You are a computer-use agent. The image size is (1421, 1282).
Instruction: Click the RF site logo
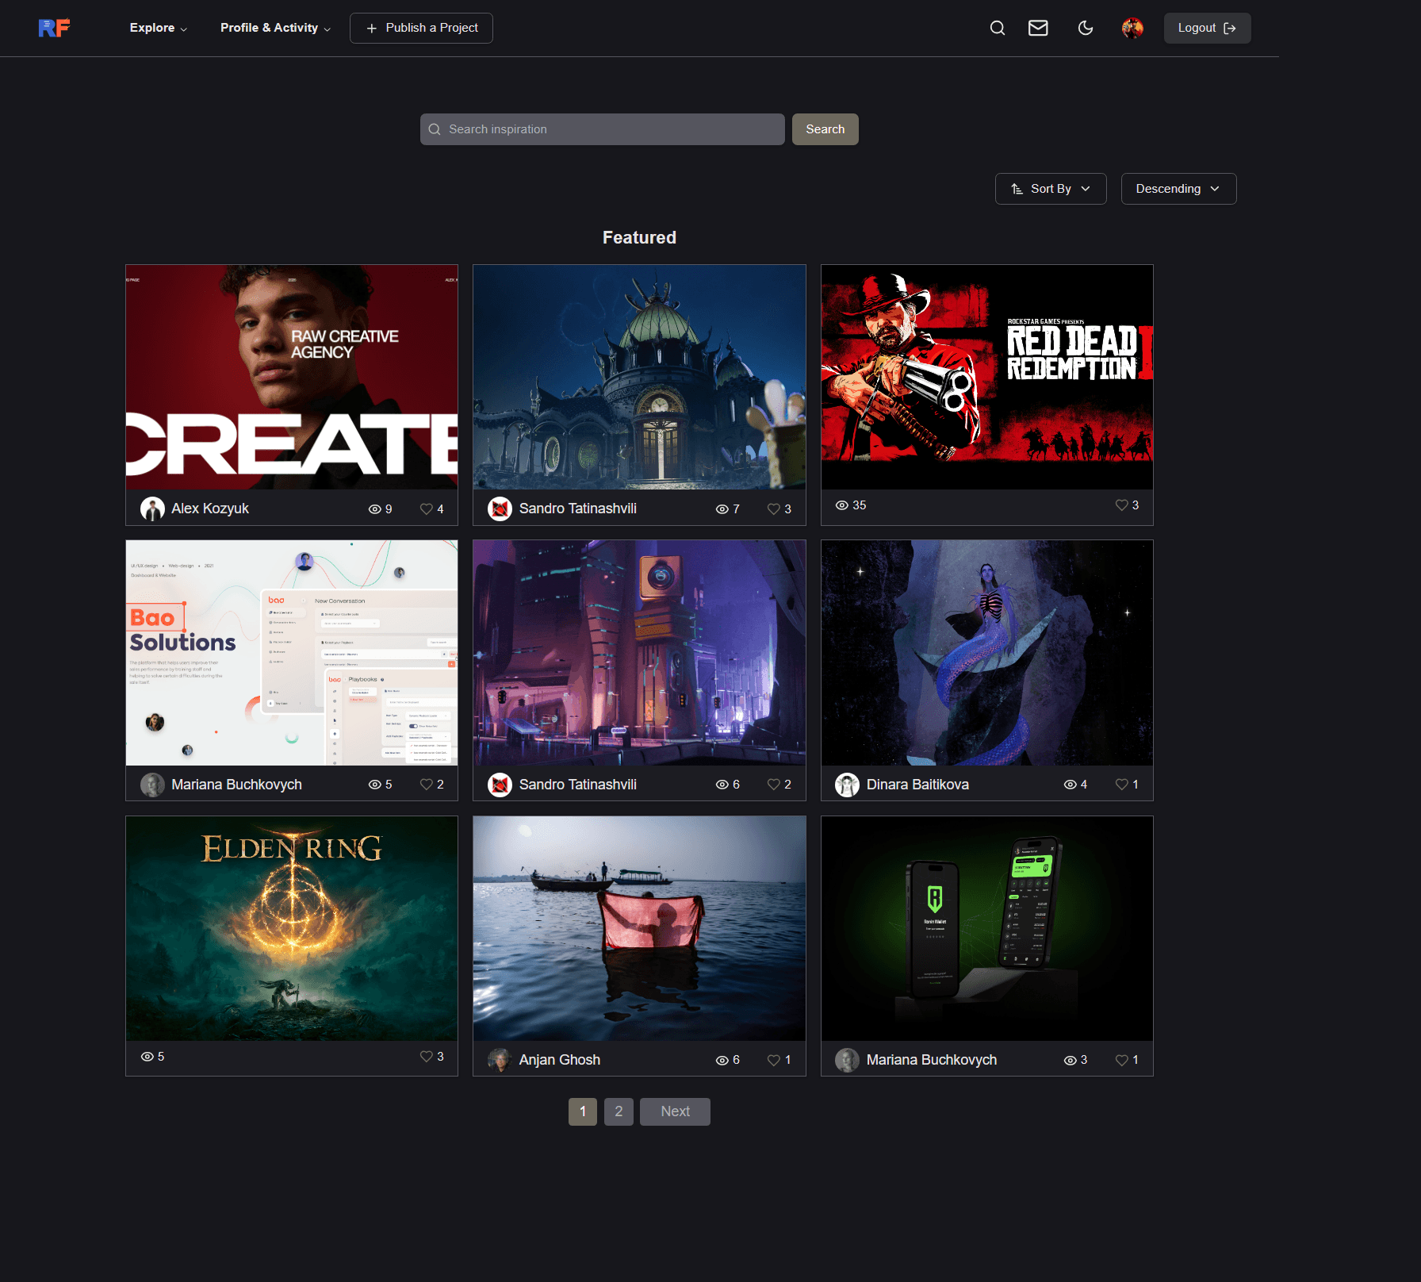54,28
